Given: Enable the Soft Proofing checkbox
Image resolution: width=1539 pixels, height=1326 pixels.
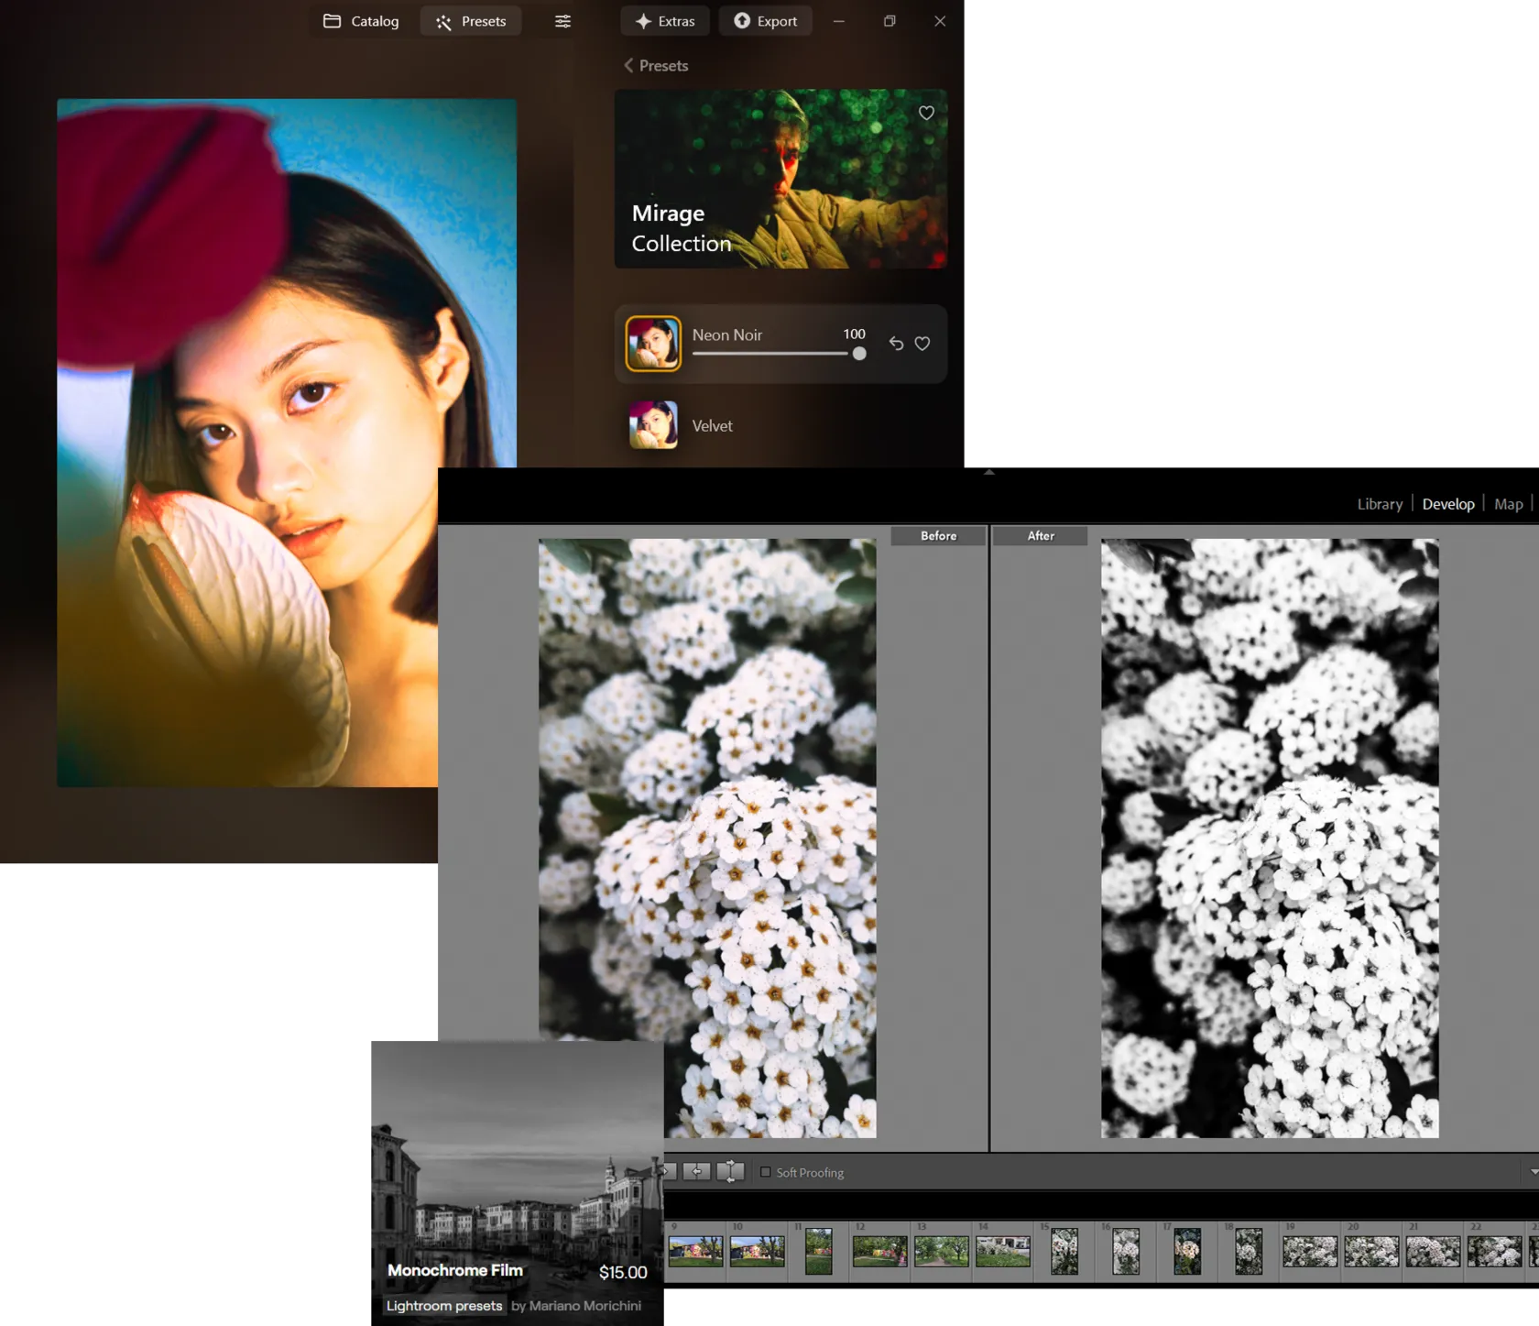Looking at the screenshot, I should tap(766, 1172).
